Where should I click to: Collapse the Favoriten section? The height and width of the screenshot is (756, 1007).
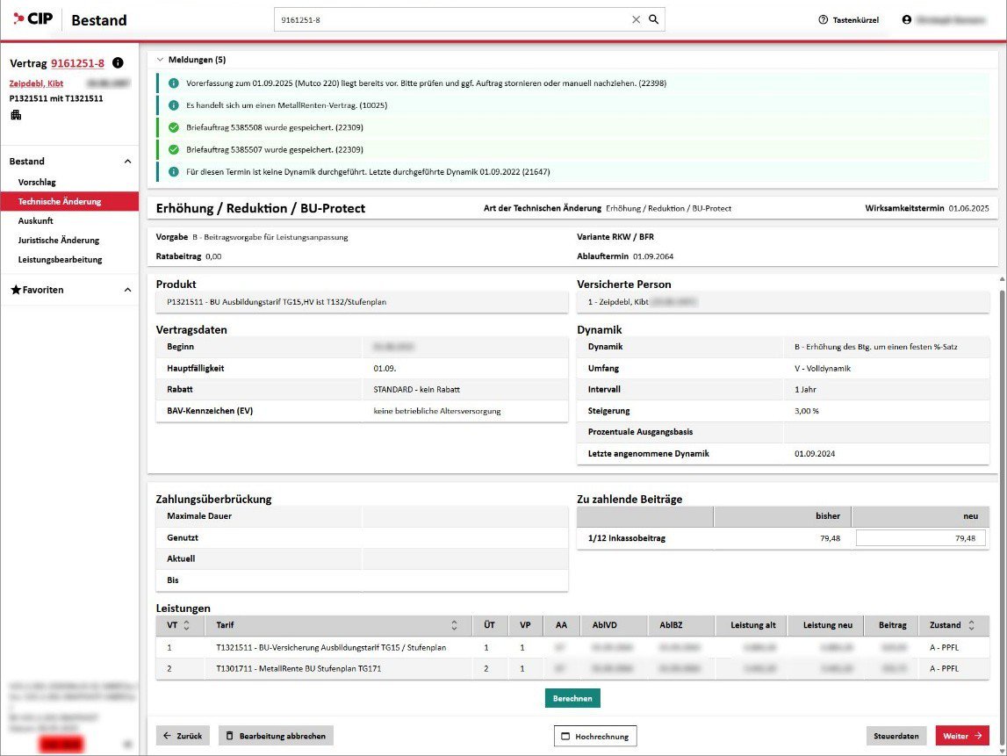pos(126,290)
